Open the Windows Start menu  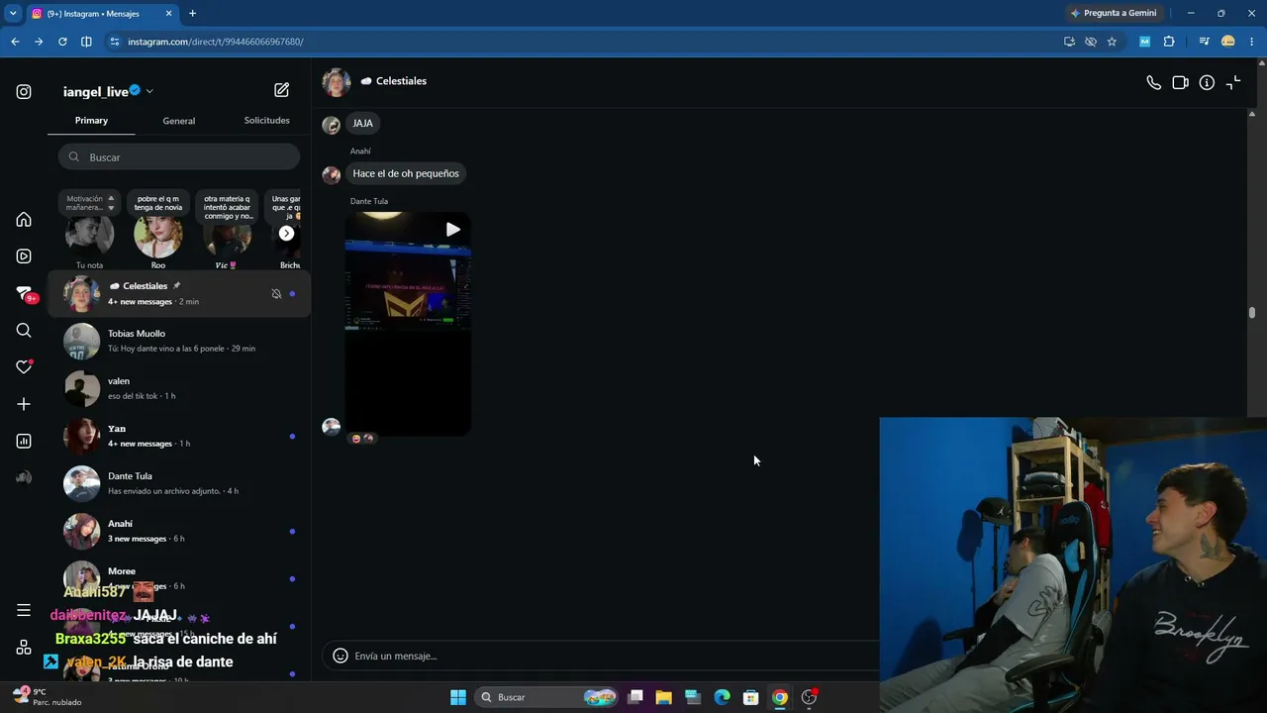point(458,697)
